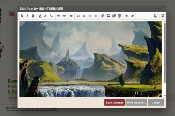Open the font family option
This screenshot has width=175, height=116.
51,16
